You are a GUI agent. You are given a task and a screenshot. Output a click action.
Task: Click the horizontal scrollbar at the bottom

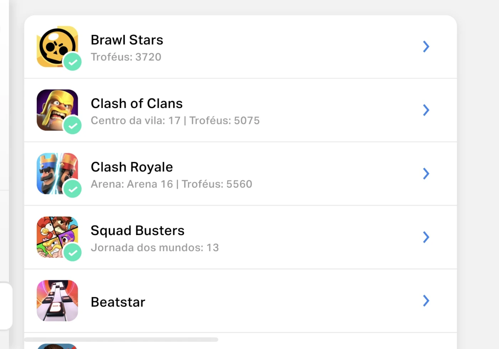pyautogui.click(x=121, y=340)
